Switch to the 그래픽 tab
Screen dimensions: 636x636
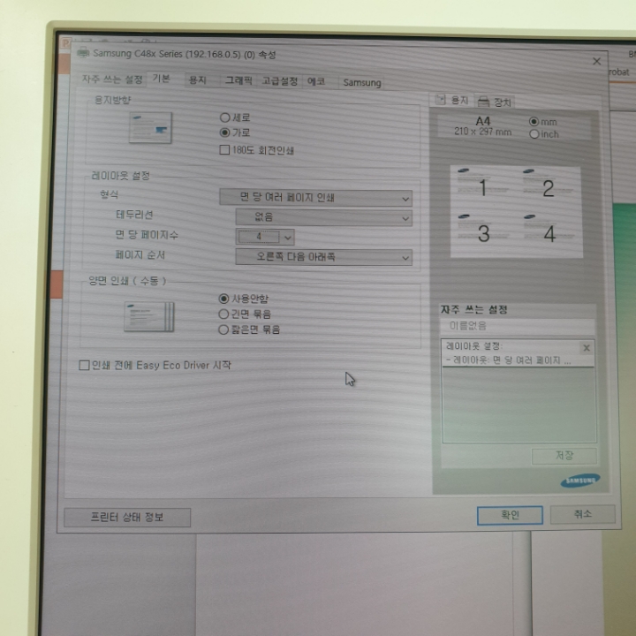[238, 80]
